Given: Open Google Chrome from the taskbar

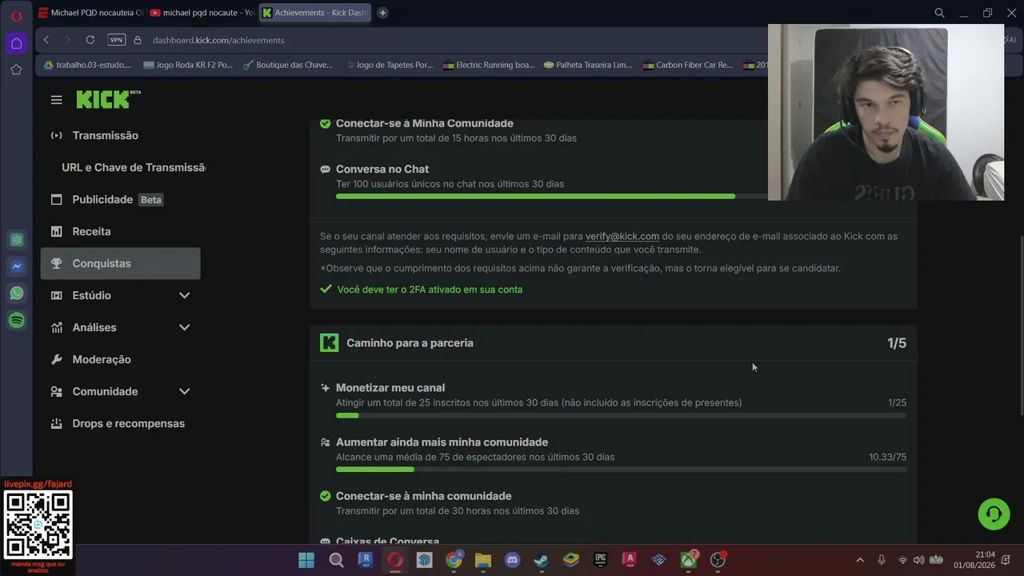Looking at the screenshot, I should (454, 560).
